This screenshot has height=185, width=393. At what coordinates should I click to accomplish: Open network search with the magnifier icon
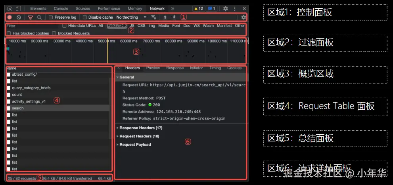click(39, 17)
